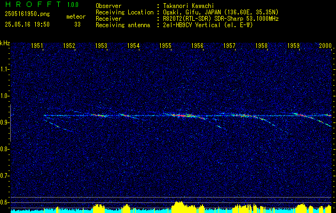Click the 1958 time axis marker
The height and width of the screenshot is (213, 336).
point(261,45)
